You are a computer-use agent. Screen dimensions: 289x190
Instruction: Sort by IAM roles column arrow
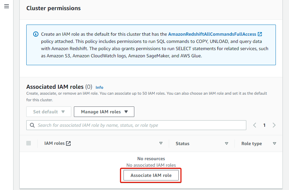pos(161,143)
